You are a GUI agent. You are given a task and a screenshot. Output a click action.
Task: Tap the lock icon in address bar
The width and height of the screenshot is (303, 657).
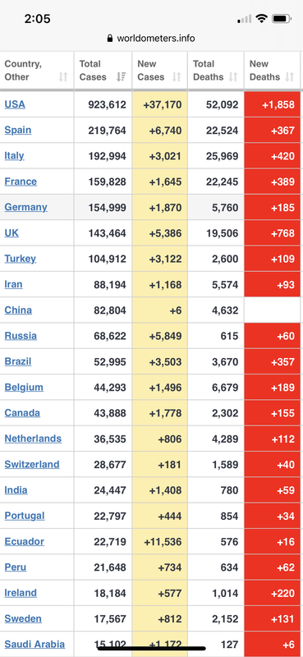coord(110,39)
